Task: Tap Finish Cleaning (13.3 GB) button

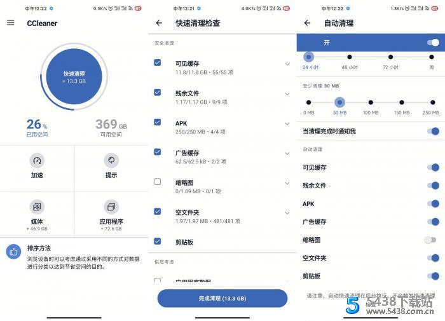Action: (222, 298)
